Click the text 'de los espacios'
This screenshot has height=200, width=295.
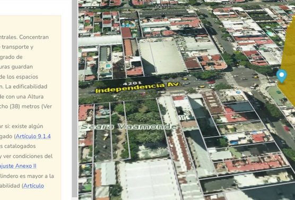(x=19, y=77)
